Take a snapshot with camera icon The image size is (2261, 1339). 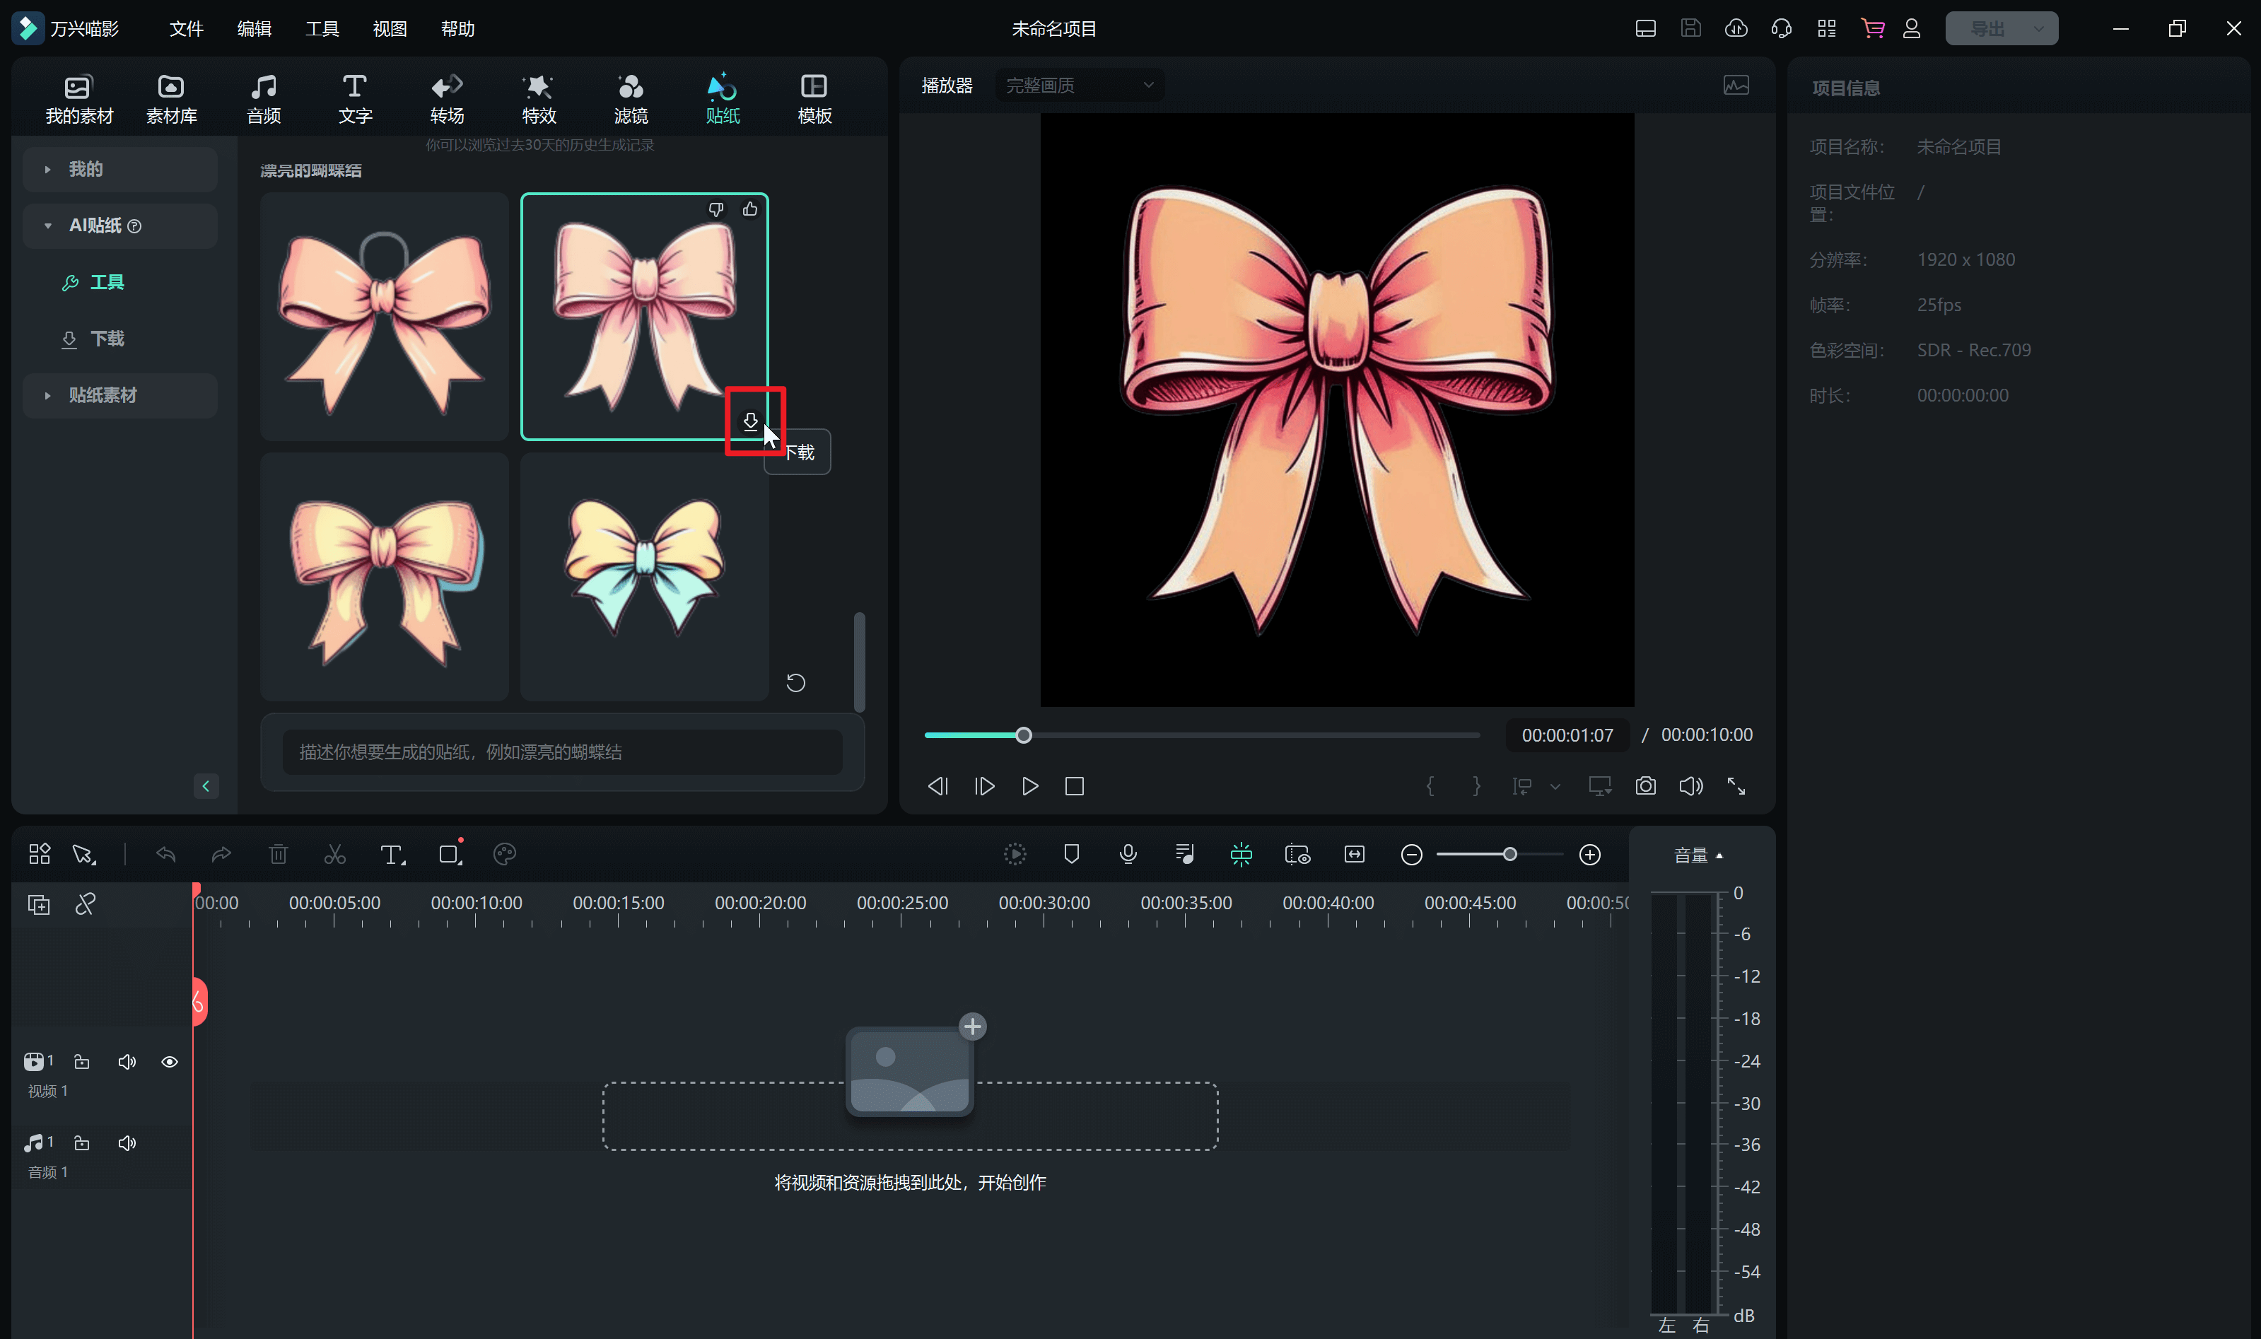click(x=1644, y=786)
